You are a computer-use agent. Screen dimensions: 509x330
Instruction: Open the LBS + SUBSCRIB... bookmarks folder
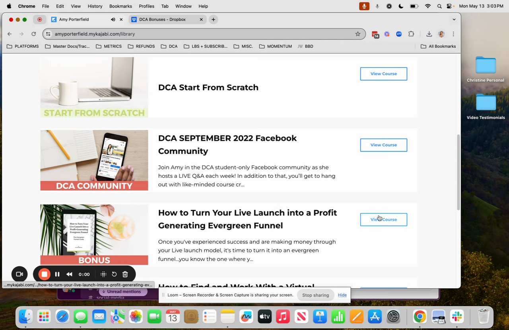click(x=206, y=46)
